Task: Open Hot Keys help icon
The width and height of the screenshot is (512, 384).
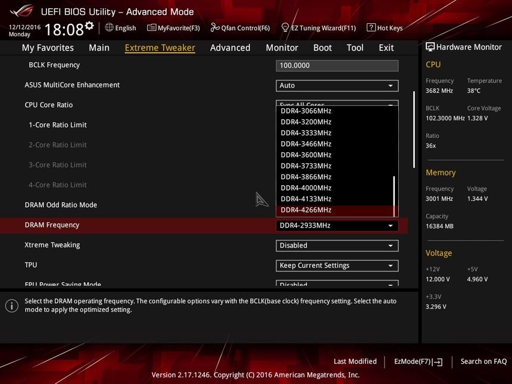Action: (371, 27)
